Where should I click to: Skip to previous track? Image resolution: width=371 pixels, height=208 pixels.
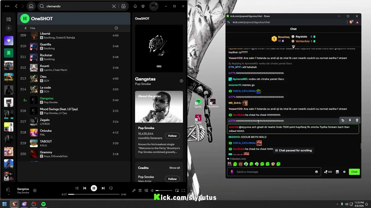85,188
